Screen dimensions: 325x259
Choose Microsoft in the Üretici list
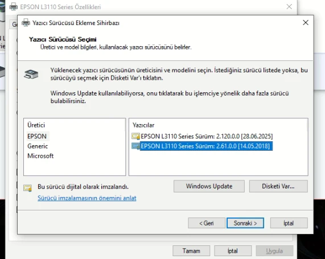(40, 156)
